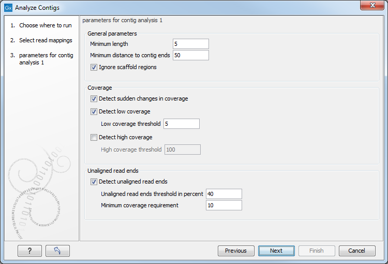Click the Low coverage threshold field
Image resolution: width=388 pixels, height=264 pixels.
[x=182, y=124]
